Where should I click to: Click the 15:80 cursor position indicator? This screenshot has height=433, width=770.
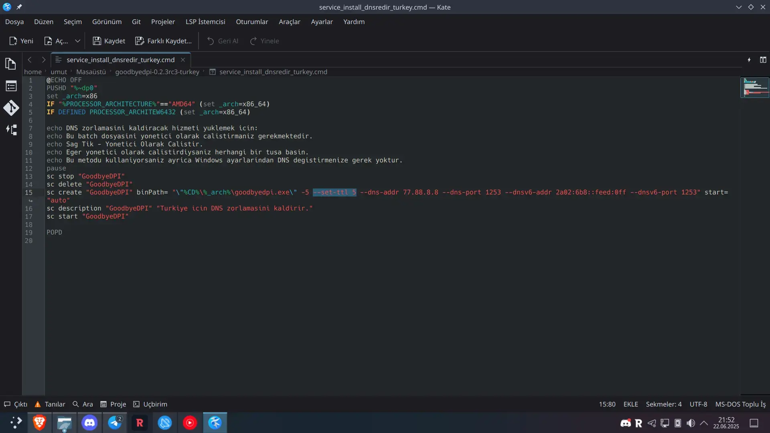coord(607,404)
